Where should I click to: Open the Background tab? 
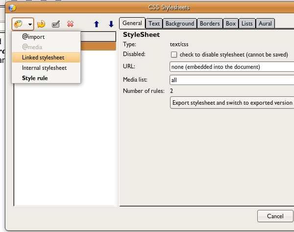180,23
